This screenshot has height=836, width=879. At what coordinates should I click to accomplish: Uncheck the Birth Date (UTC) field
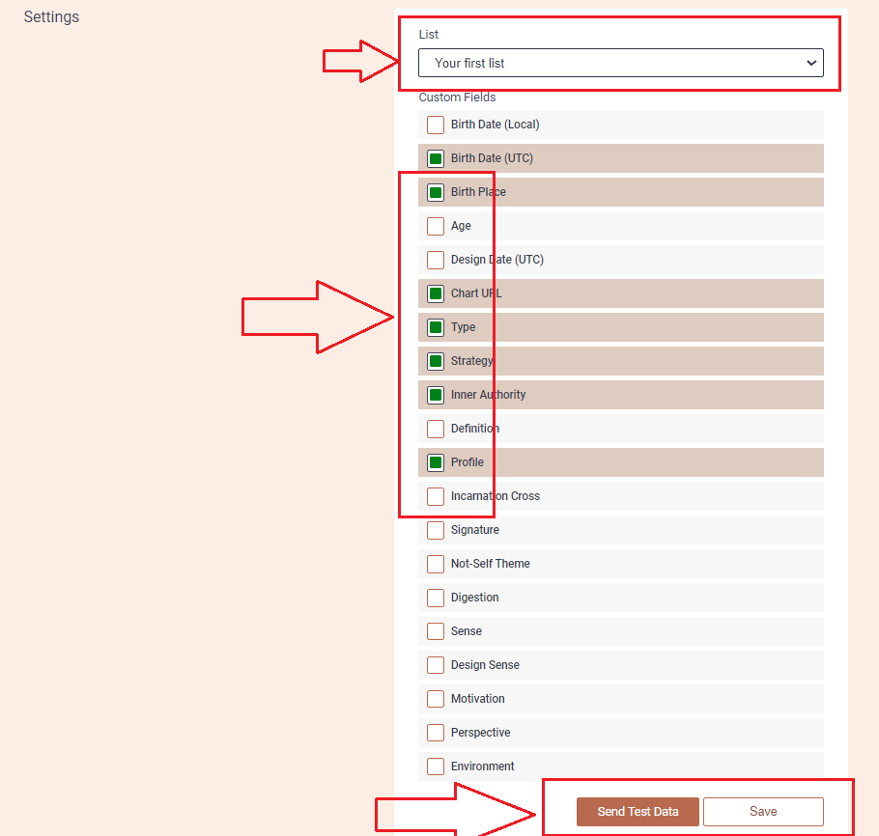[436, 158]
